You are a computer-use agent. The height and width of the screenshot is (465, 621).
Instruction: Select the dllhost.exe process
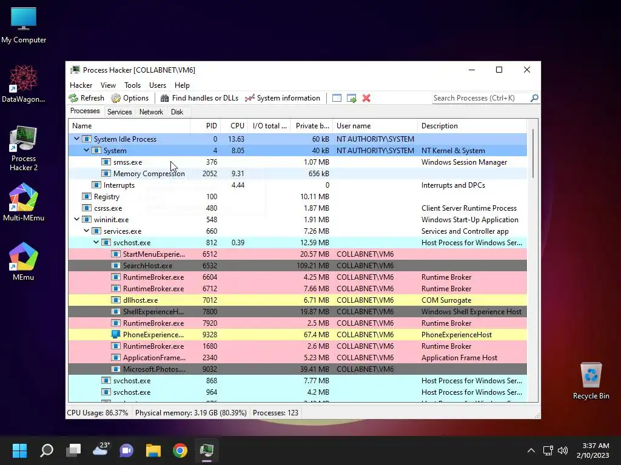coord(297,300)
